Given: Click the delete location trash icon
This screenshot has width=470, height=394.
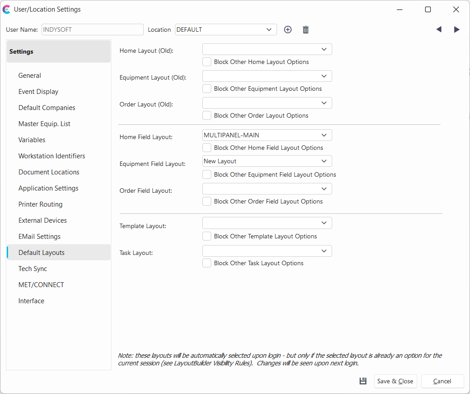Looking at the screenshot, I should click(306, 30).
